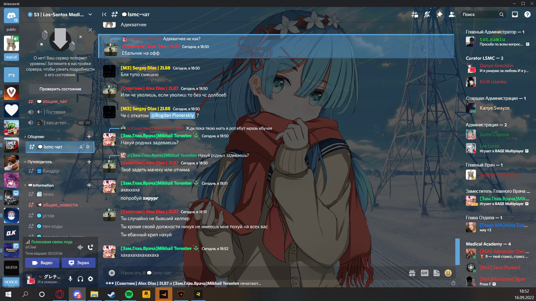Open Spotify from the taskbar

[x=129, y=294]
